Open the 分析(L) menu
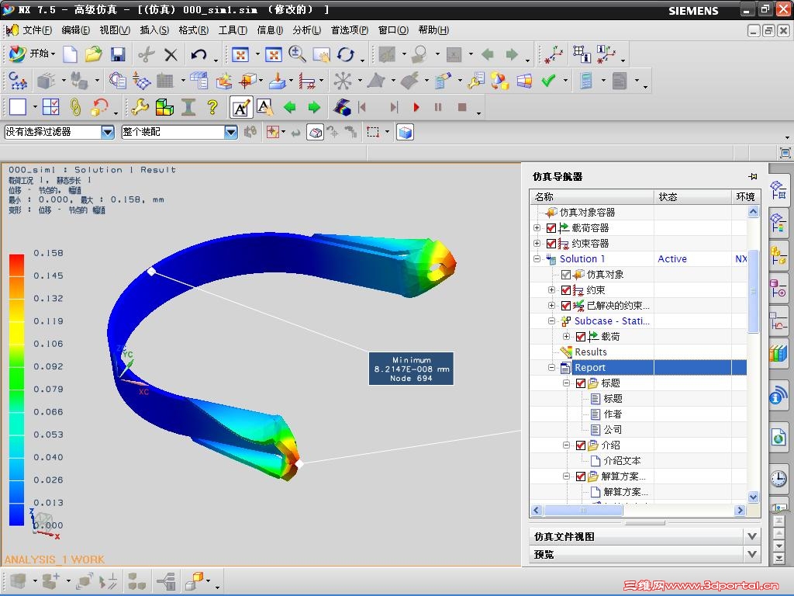The image size is (794, 596). 306,30
